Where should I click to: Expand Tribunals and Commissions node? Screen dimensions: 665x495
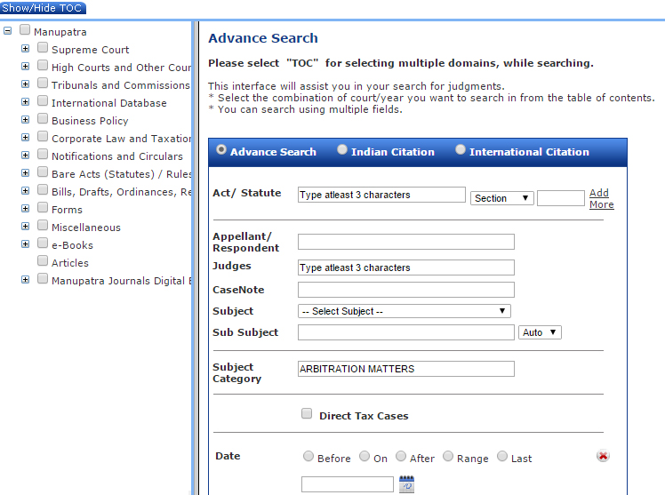tap(26, 84)
